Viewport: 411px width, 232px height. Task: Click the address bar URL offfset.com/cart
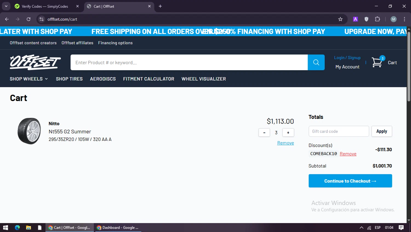tap(62, 19)
